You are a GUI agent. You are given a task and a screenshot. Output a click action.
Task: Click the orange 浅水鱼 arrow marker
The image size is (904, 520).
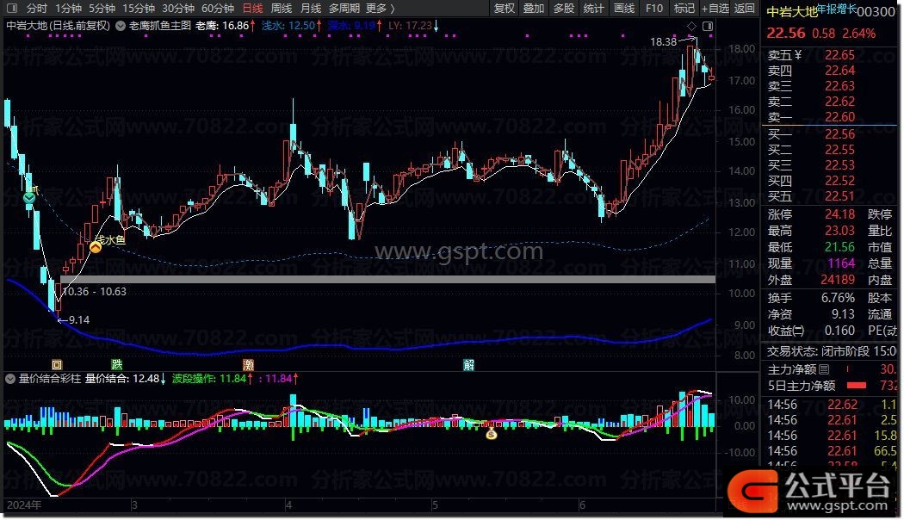tap(96, 247)
